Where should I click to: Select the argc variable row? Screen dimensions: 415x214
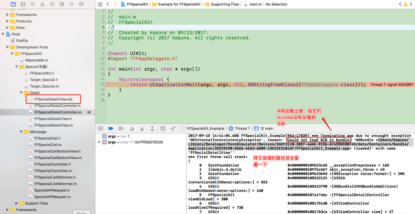click(141, 137)
